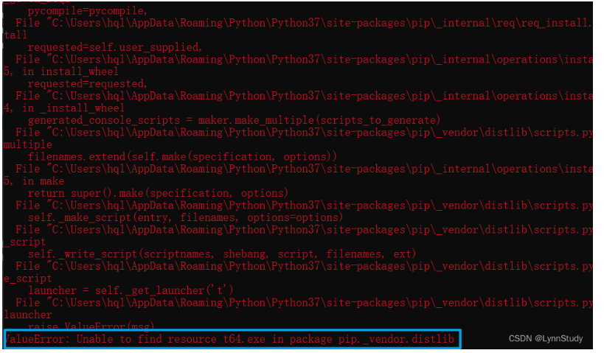Click the 'in _install_wheel' text
Screen dimensions: 604x353
73,108
